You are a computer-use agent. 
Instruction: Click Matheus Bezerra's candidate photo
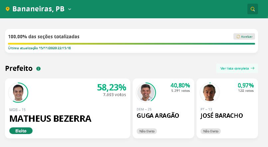(18, 92)
